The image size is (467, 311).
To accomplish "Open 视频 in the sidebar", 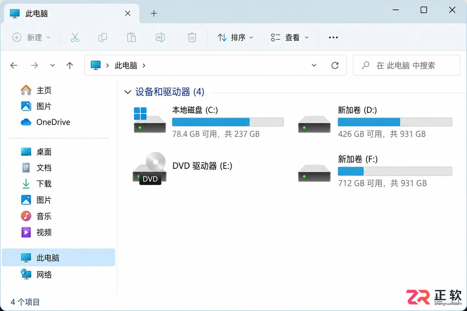I will point(36,232).
